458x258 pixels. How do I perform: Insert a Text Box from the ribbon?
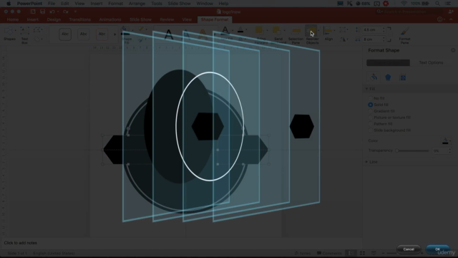(x=24, y=35)
